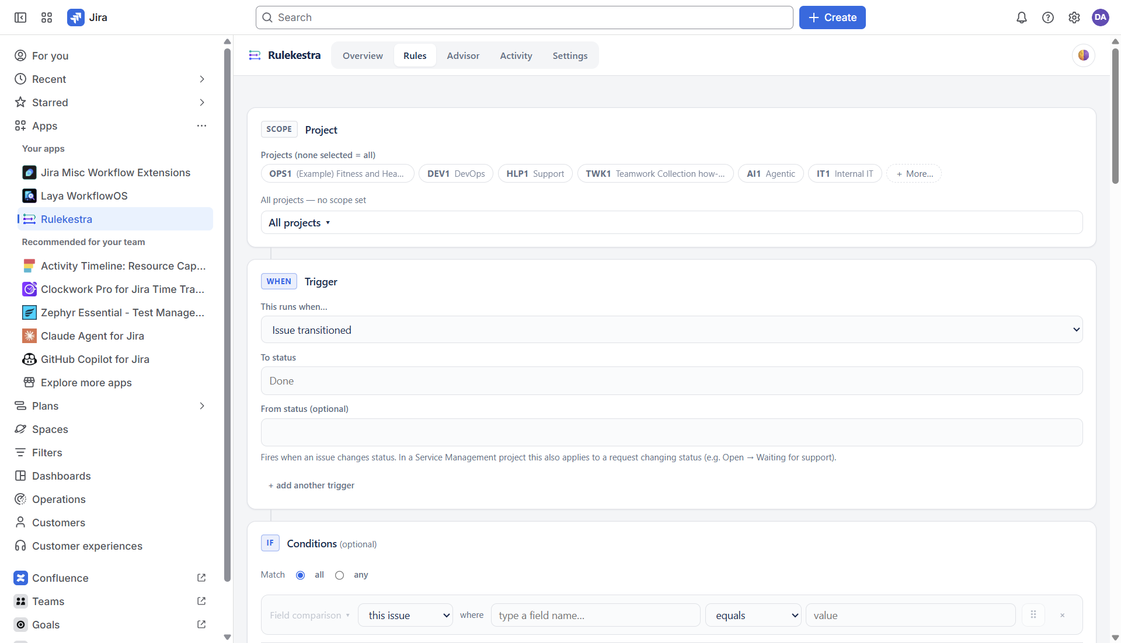Image resolution: width=1121 pixels, height=643 pixels.
Task: Select the DEV1 DevOps project chip
Action: pyautogui.click(x=456, y=174)
